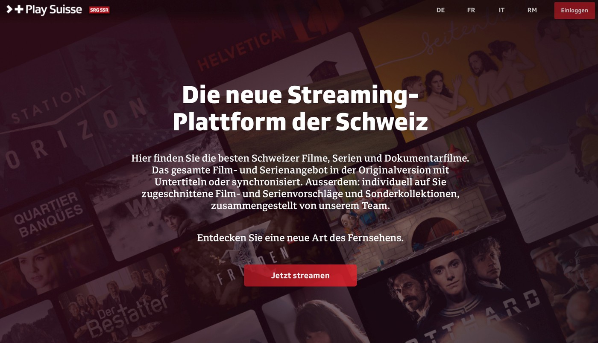Switch language to FR
This screenshot has width=598, height=343.
point(471,10)
